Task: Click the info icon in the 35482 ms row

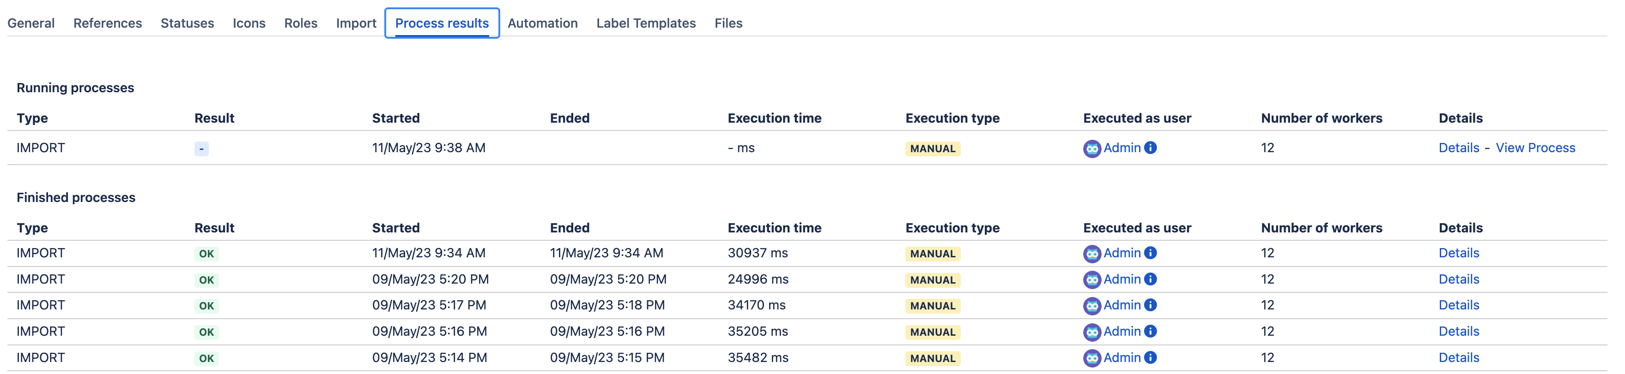Action: (1151, 358)
